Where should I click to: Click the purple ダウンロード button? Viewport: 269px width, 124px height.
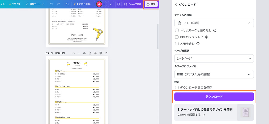pos(214,97)
